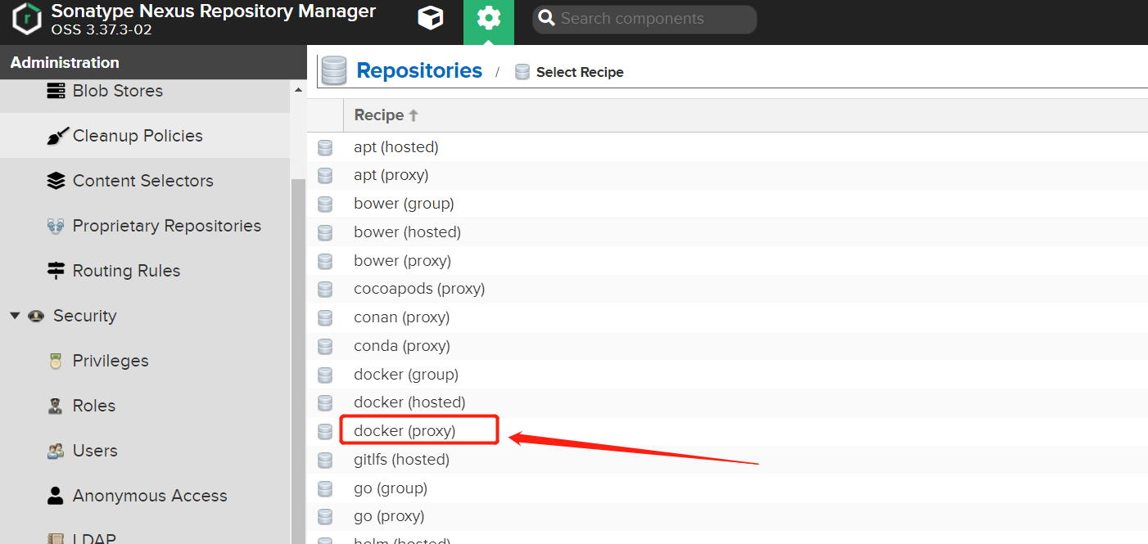Click the database icon beside go (group)
The image size is (1148, 544).
(325, 488)
